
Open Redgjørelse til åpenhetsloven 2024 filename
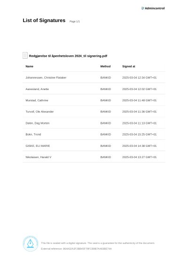tap(68, 56)
